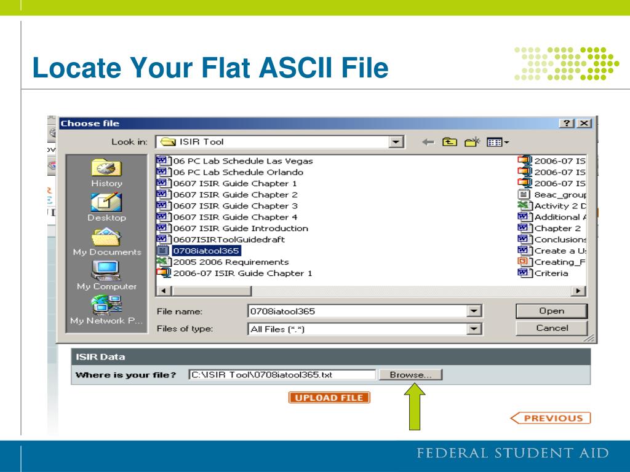Screen dimensions: 630x472
Task: Click Excel icon of 2005 2006 Requirements
Action: (162, 262)
